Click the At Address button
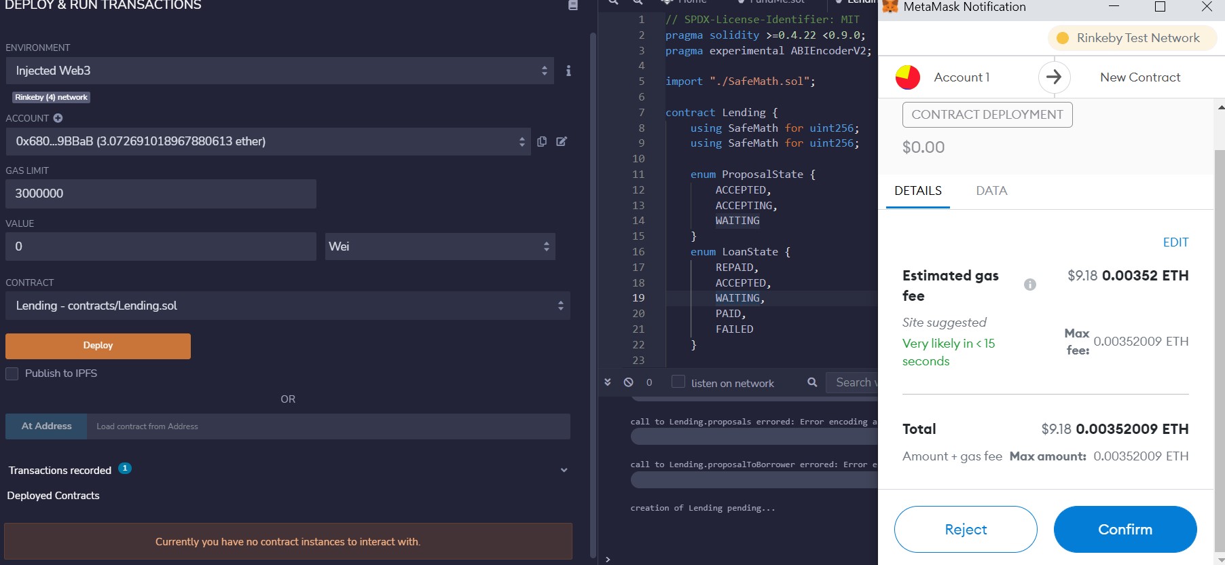This screenshot has width=1225, height=565. (46, 426)
